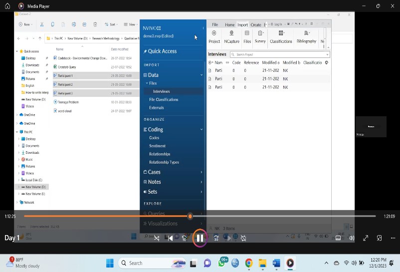
Task: Open Sentiment under Coding
Action: coord(157,146)
